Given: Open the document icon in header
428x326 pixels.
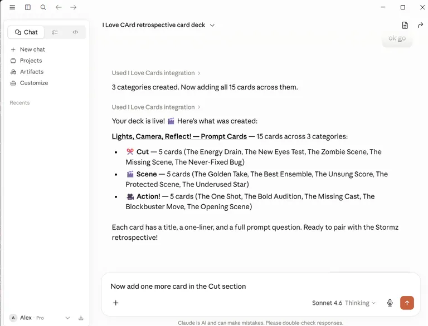Looking at the screenshot, I should [405, 26].
